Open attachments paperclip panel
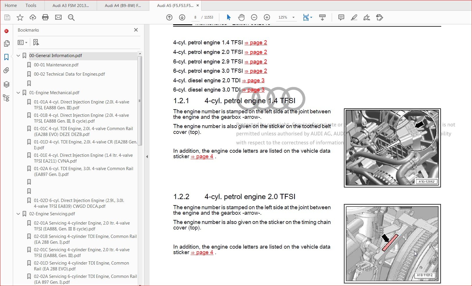 pos(6,70)
